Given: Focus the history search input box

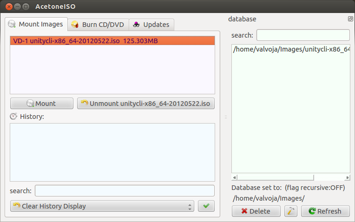Looking at the screenshot, I should pyautogui.click(x=125, y=191).
